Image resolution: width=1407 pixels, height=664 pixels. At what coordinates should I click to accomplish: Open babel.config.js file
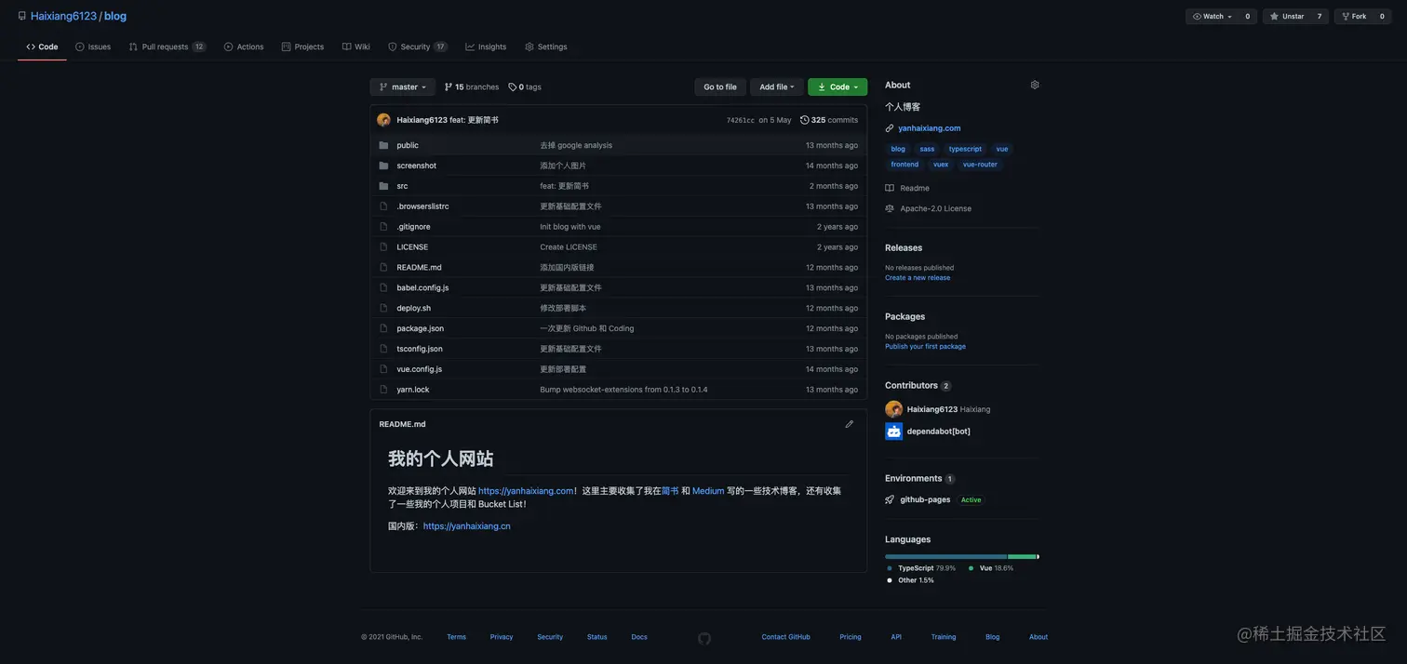[422, 287]
